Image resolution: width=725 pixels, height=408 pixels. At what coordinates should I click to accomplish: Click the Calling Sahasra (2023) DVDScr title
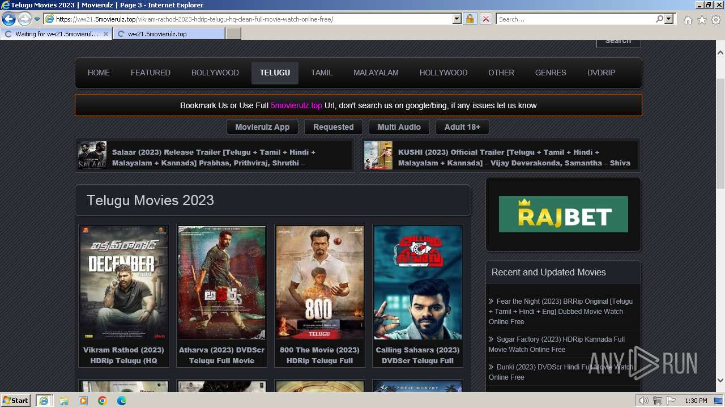(x=417, y=355)
